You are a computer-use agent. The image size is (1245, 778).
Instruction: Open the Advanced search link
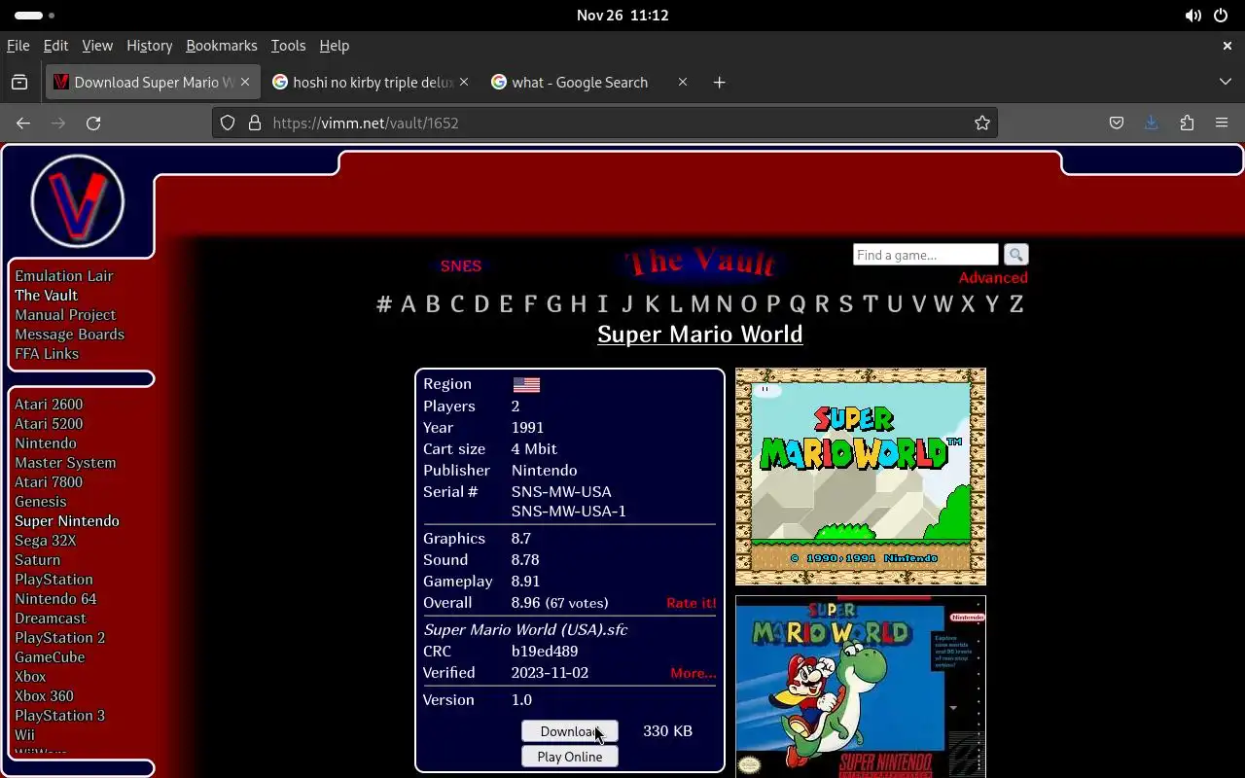(x=993, y=278)
